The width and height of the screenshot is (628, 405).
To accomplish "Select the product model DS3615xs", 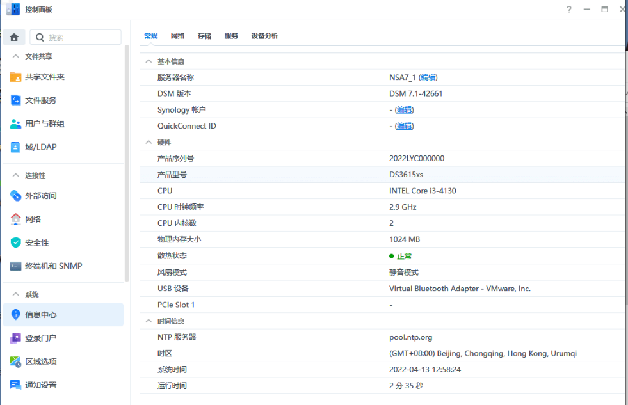I will click(x=406, y=175).
